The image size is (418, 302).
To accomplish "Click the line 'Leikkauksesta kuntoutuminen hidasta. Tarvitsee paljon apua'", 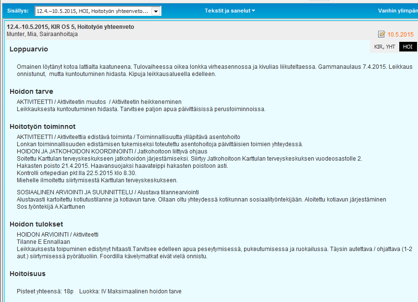I will pyautogui.click(x=141, y=109).
